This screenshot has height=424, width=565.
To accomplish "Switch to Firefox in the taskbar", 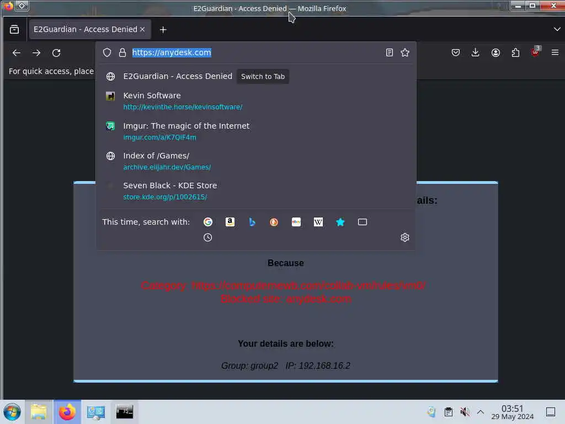I will click(67, 412).
